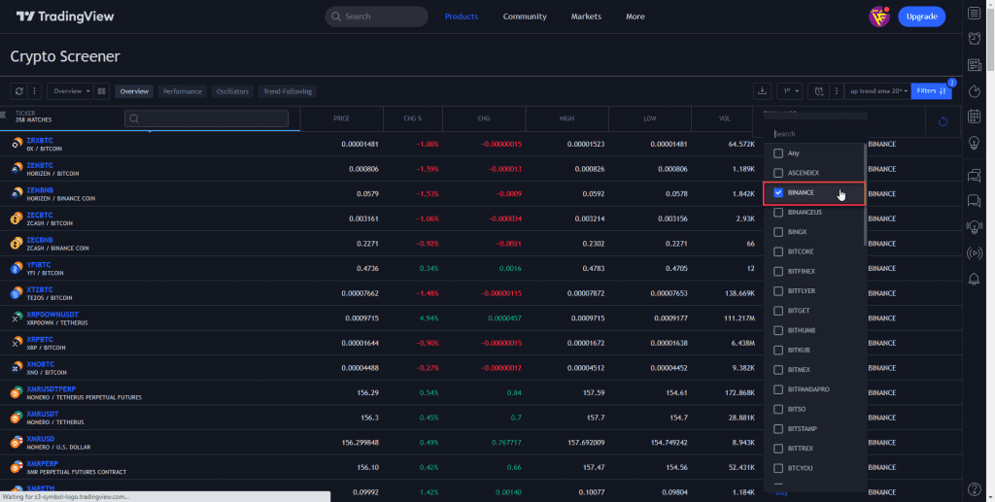Check the BITFINEX checkbox
This screenshot has width=995, height=502.
778,271
